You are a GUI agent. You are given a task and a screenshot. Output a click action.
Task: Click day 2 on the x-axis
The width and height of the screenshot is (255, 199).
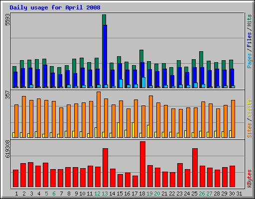(x=24, y=194)
